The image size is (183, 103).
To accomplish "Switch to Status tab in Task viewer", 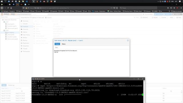I will tap(63, 44).
